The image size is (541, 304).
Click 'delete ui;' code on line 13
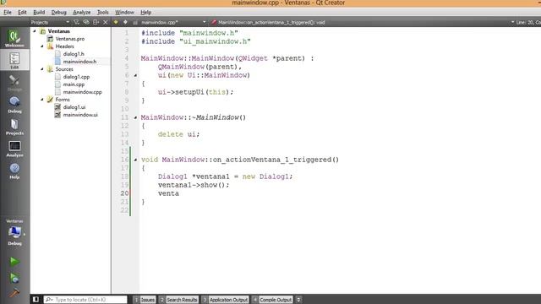(x=178, y=134)
